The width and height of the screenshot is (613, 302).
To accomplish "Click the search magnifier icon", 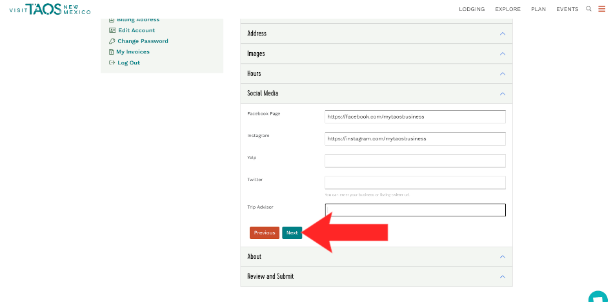I will click(x=588, y=9).
